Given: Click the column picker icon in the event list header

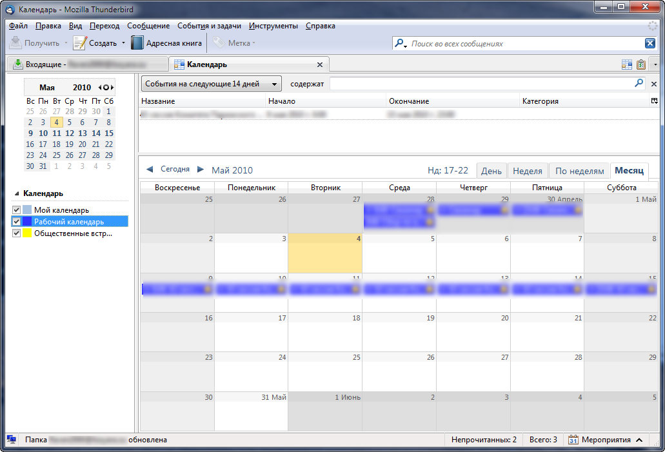Looking at the screenshot, I should click(x=654, y=101).
